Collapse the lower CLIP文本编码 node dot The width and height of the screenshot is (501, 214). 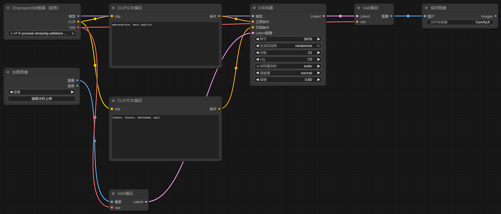(x=113, y=100)
